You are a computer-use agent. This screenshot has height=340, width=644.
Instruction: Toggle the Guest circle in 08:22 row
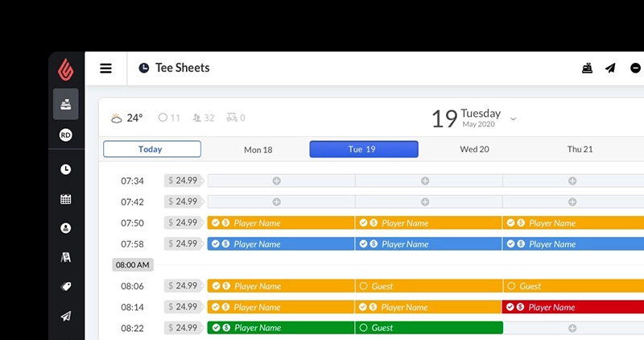point(363,328)
